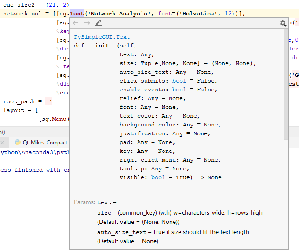Click the documentation popup vertical scrollbar

(x=286, y=84)
